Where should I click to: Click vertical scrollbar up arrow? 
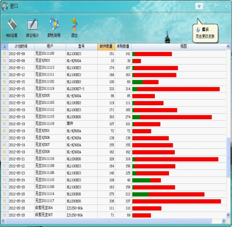tap(228, 47)
